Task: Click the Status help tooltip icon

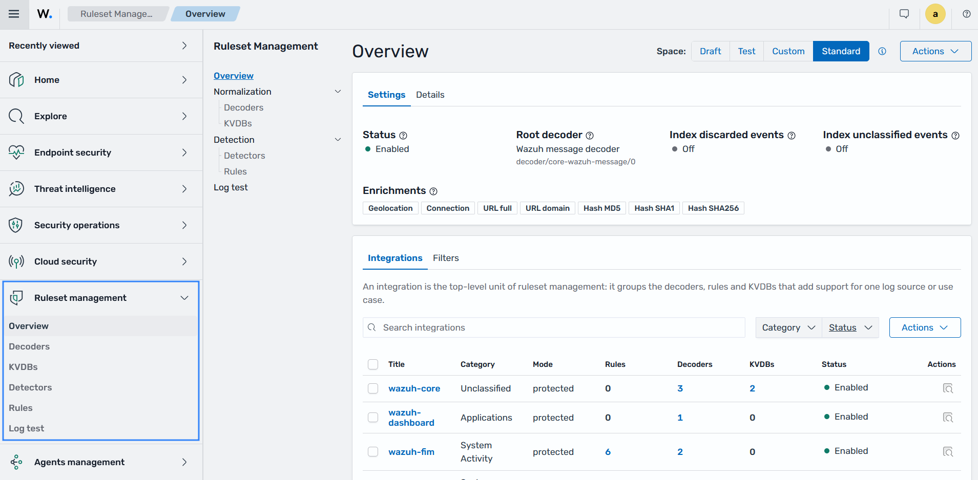Action: tap(403, 136)
